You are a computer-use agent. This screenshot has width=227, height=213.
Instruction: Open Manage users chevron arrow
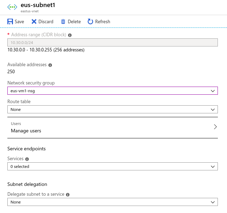[215, 127]
